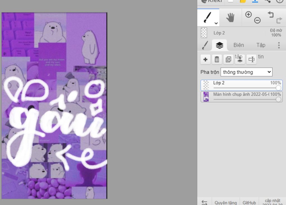Click the Kleki logo
Viewport: 286px width, 205px height.
pyautogui.click(x=212, y=1)
